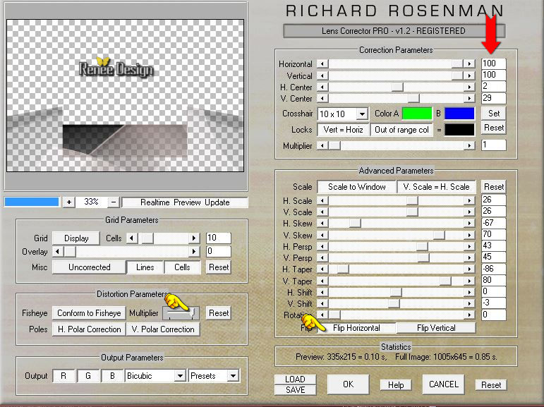Open Help
Viewport: 544px width, 407px height.
coord(396,385)
